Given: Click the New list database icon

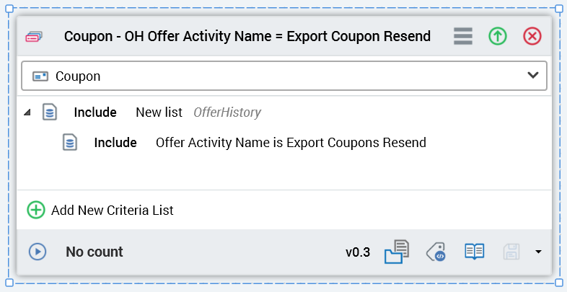Looking at the screenshot, I should (49, 112).
